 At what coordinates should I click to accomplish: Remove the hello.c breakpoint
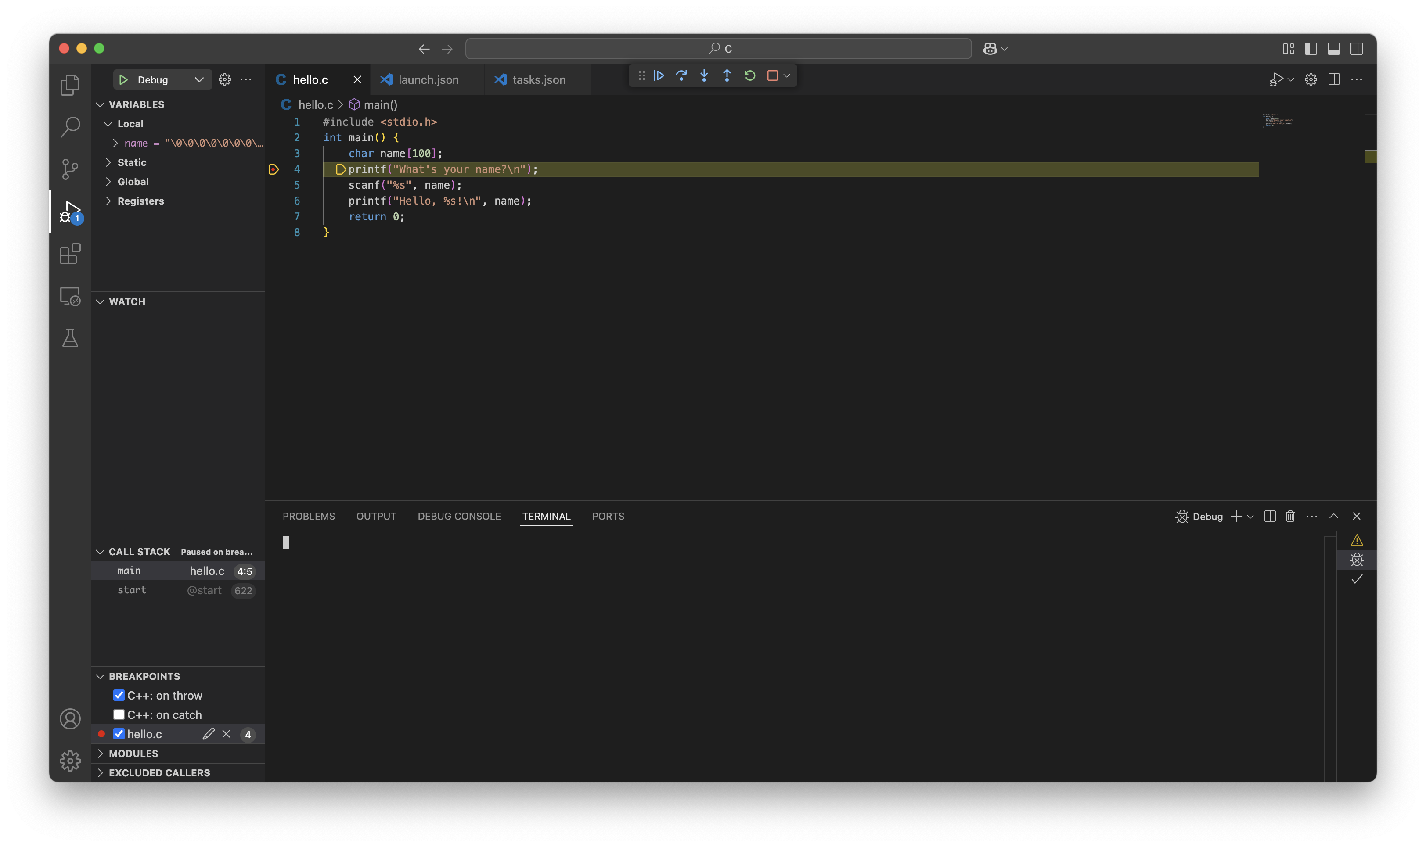[227, 734]
